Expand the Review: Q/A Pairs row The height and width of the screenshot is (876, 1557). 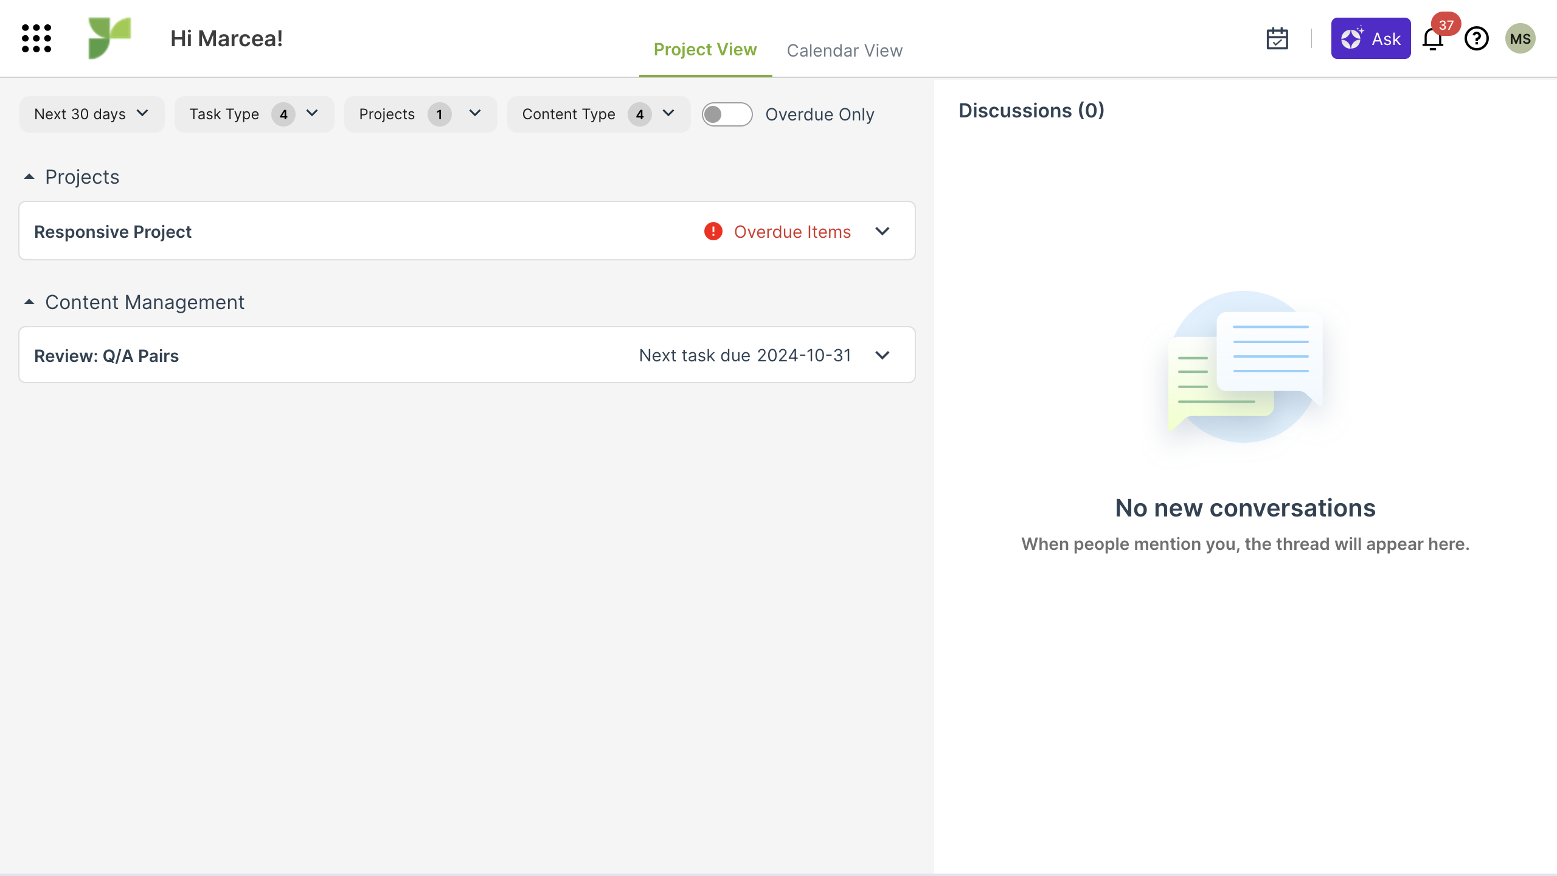click(882, 355)
